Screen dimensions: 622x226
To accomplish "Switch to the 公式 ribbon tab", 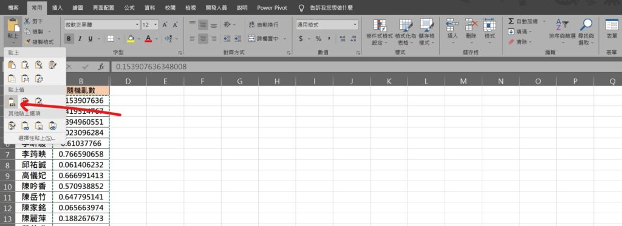I will coord(129,7).
